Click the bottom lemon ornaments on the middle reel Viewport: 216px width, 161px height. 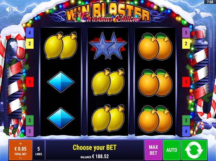click(108, 118)
